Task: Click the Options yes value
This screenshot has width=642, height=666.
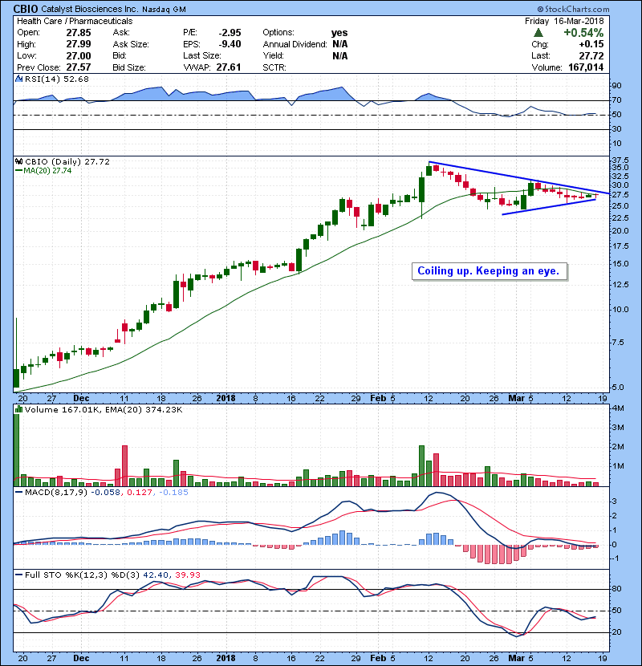Action: pyautogui.click(x=339, y=33)
